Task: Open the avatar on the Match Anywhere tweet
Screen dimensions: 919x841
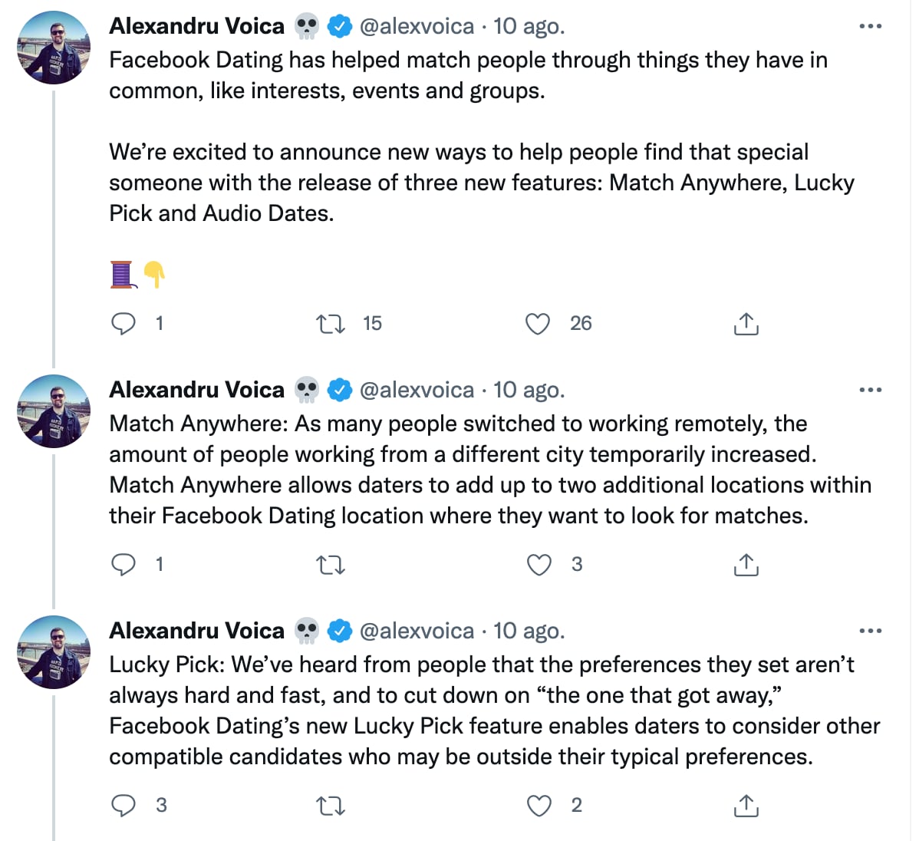Action: tap(54, 411)
